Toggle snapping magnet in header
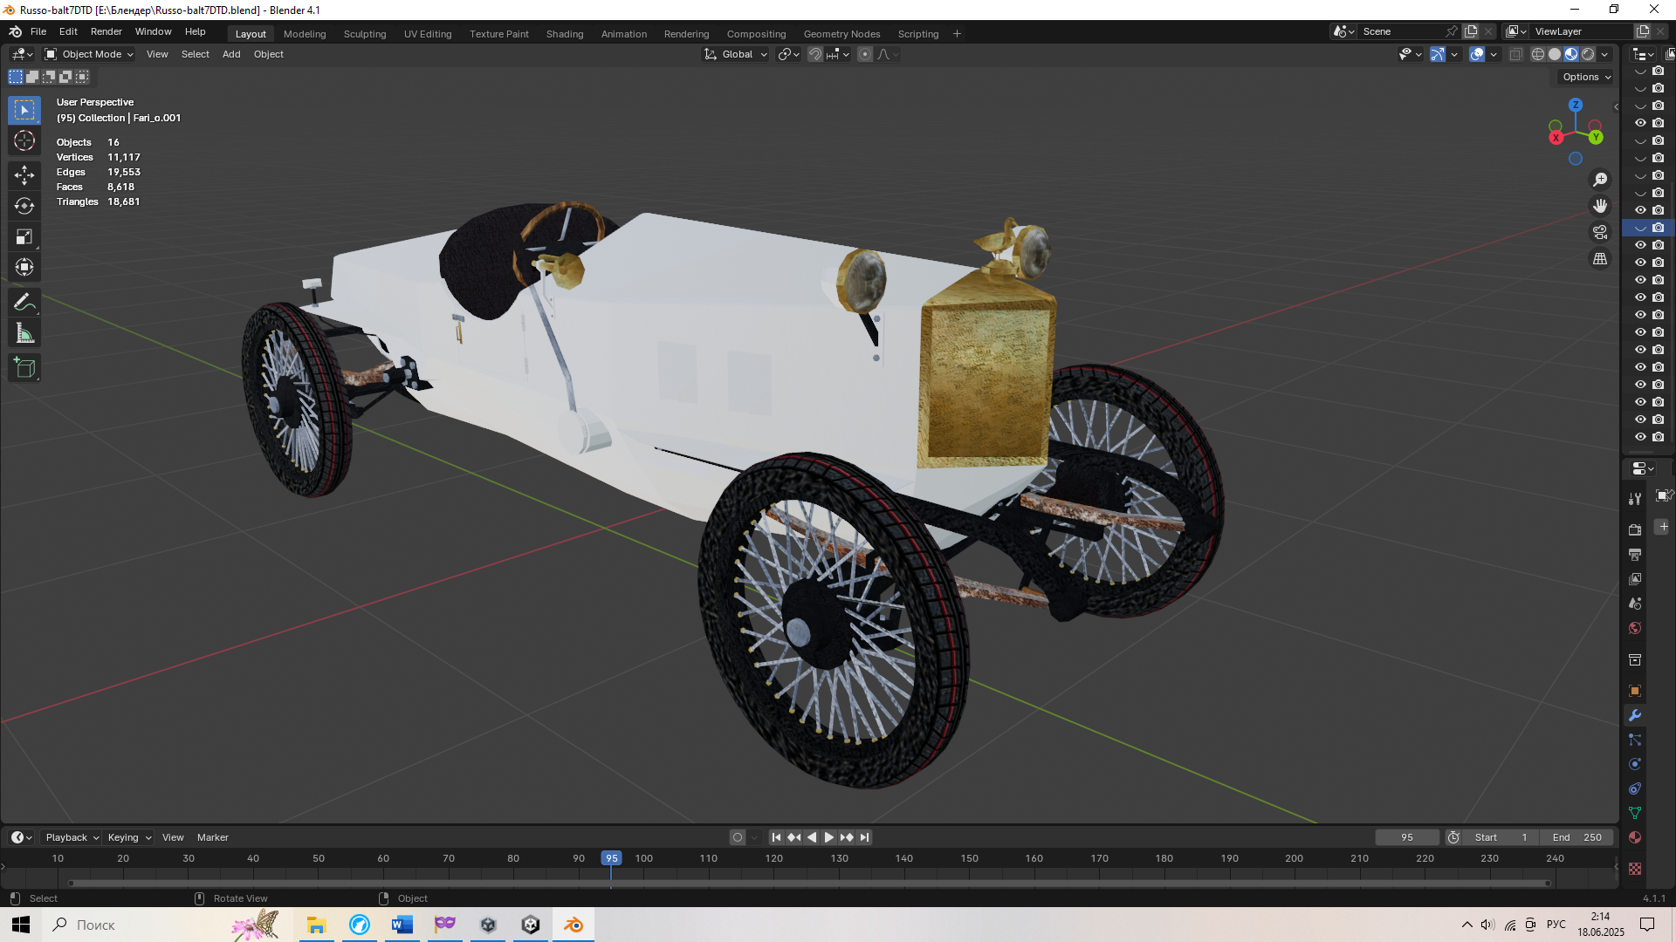The image size is (1676, 942). pyautogui.click(x=814, y=54)
